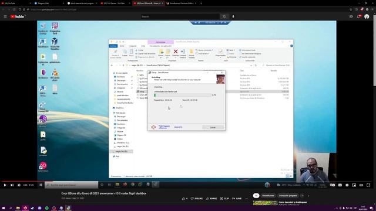
Task: Switch to the SnowRunner Premium Edition tab
Action: 181,4
